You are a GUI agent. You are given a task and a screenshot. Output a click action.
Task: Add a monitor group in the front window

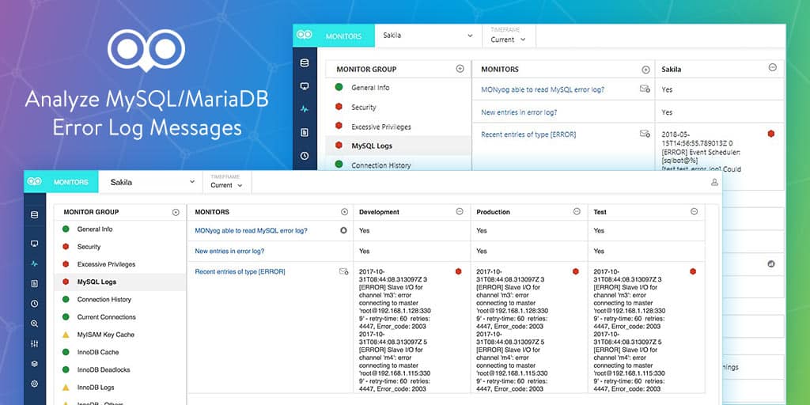[176, 212]
